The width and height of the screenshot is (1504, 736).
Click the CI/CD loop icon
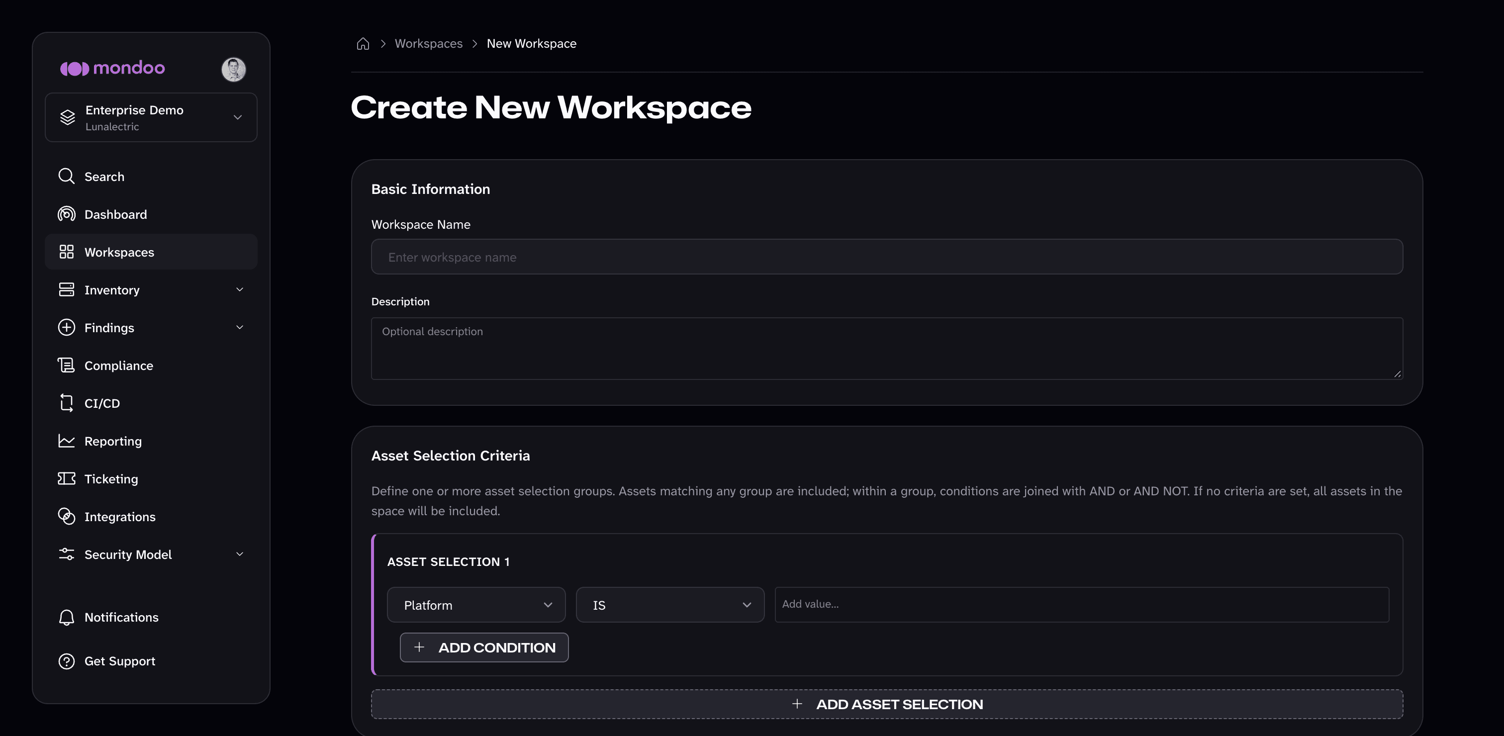(x=67, y=403)
